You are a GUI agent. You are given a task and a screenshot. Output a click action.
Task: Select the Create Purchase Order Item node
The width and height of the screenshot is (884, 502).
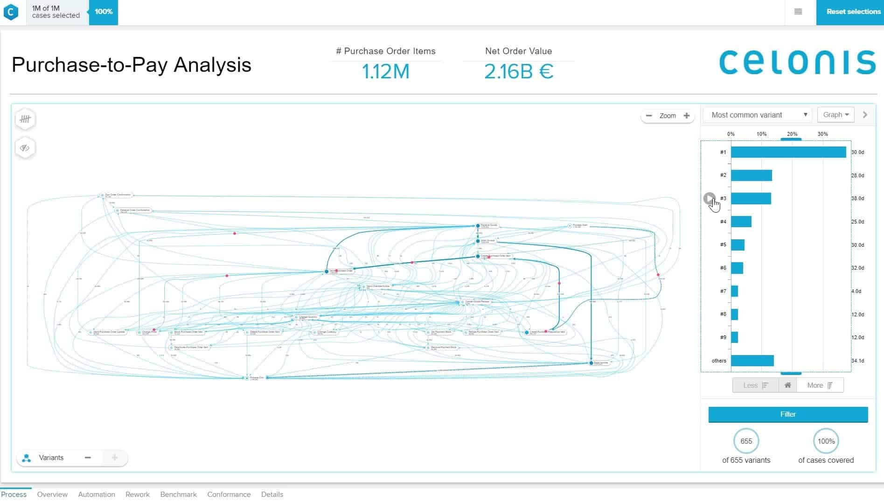click(494, 256)
